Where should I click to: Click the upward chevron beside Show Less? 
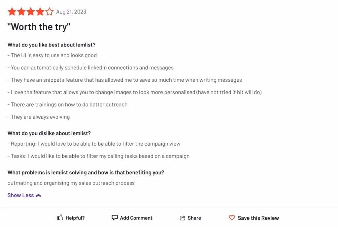click(x=38, y=195)
